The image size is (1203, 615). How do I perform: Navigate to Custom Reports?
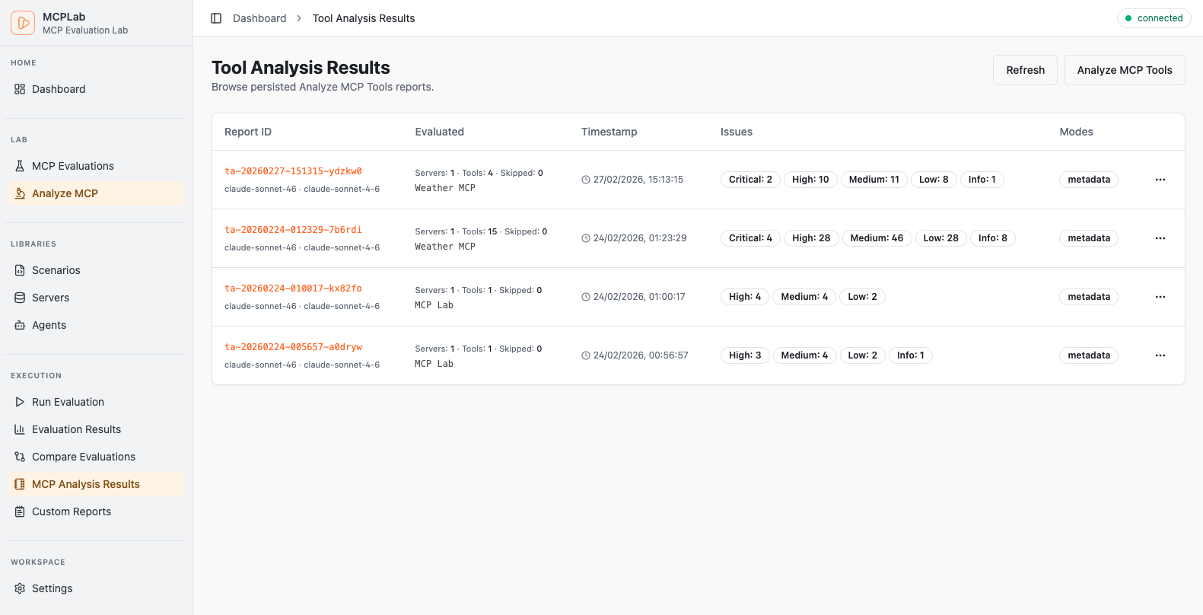72,511
